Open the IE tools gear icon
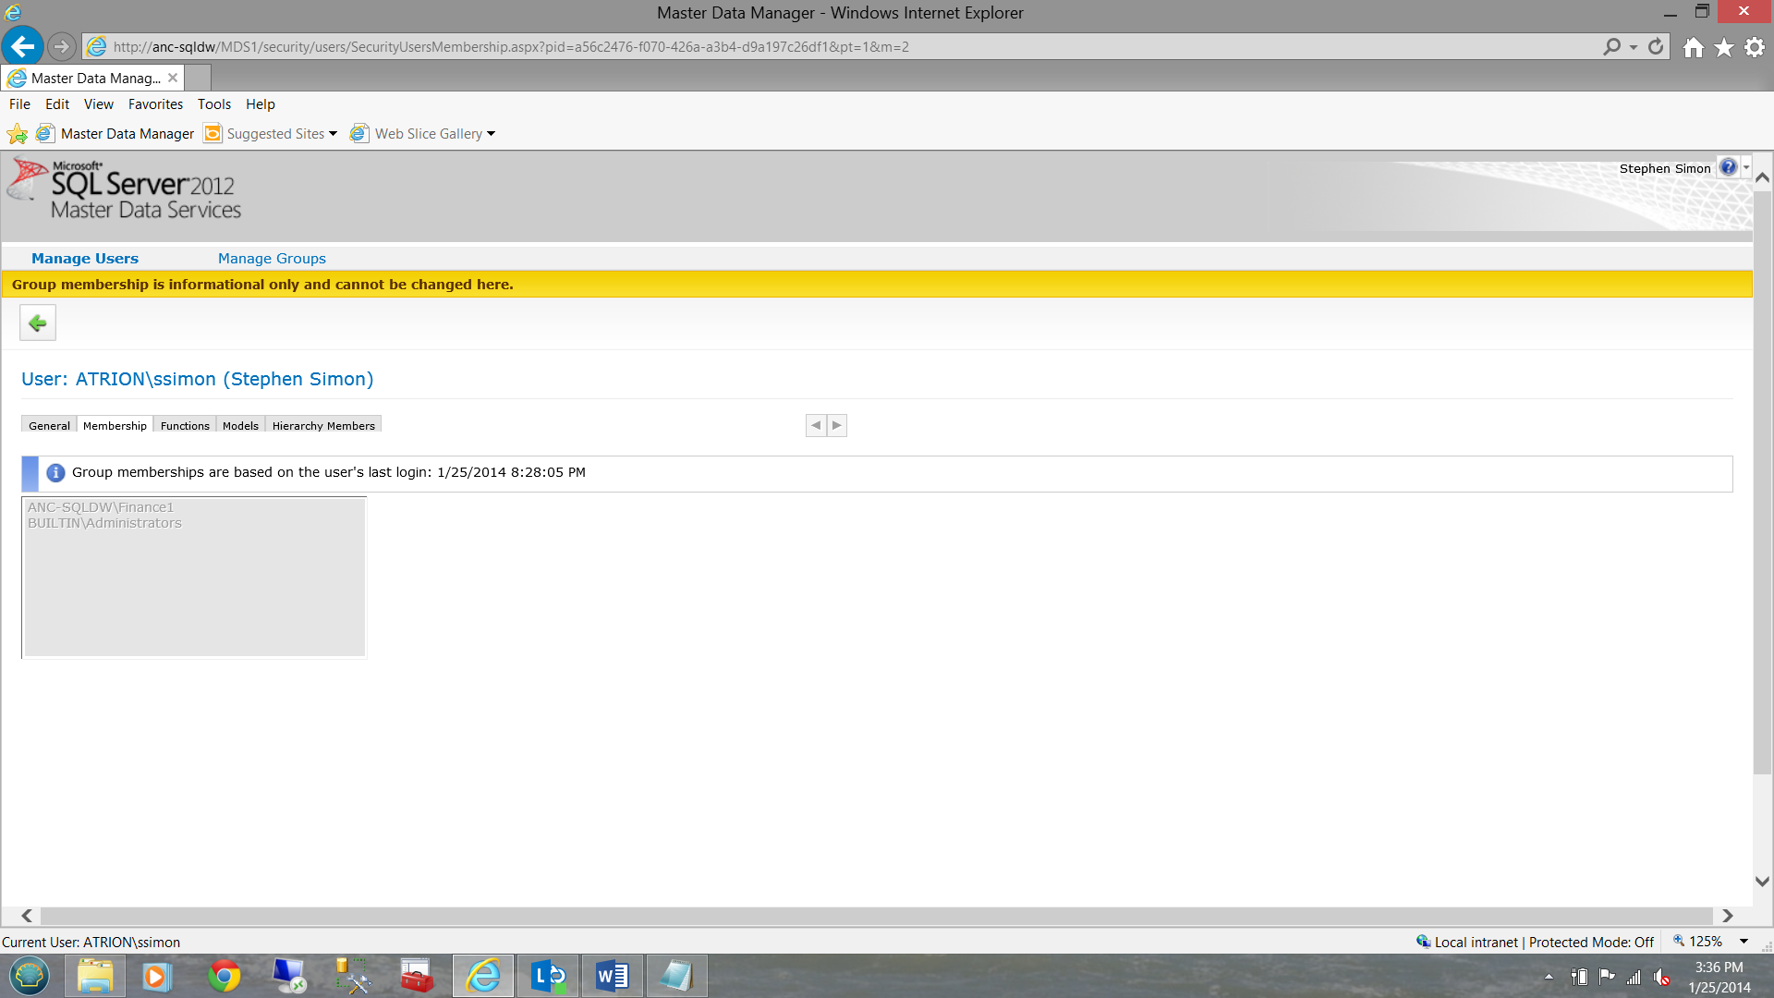1774x998 pixels. pyautogui.click(x=1755, y=47)
